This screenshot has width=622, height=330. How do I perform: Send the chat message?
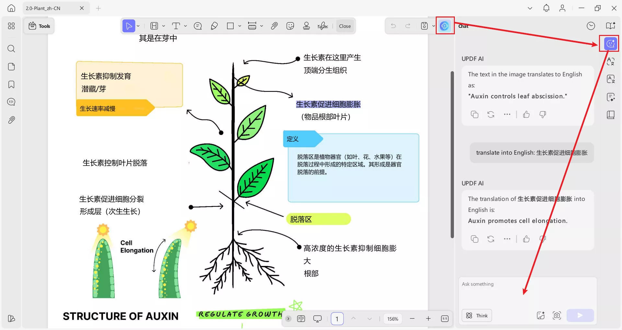point(580,315)
